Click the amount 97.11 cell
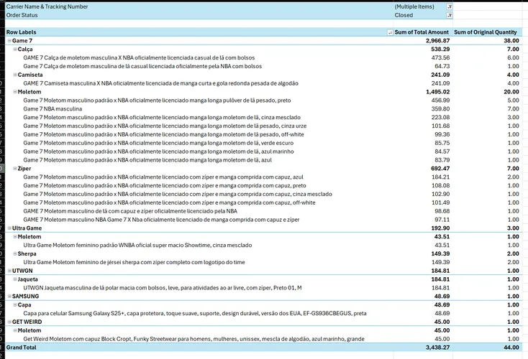Image resolution: width=528 pixels, height=359 pixels. pos(442,220)
